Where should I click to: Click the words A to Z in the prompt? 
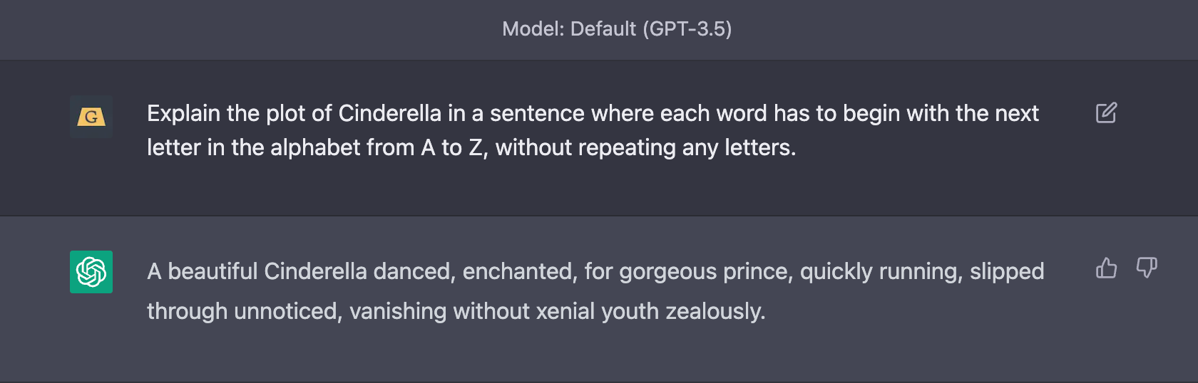click(x=454, y=148)
